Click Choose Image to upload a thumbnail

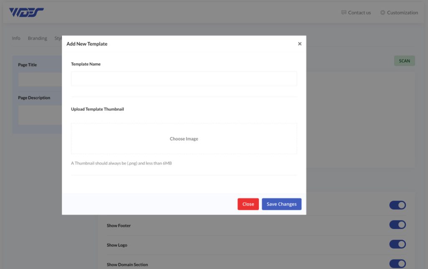184,138
